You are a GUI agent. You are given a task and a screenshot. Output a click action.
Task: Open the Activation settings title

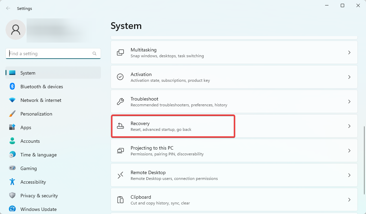141,74
